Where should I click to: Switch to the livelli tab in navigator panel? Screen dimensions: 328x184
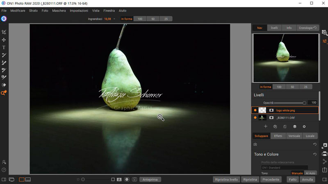point(274,28)
